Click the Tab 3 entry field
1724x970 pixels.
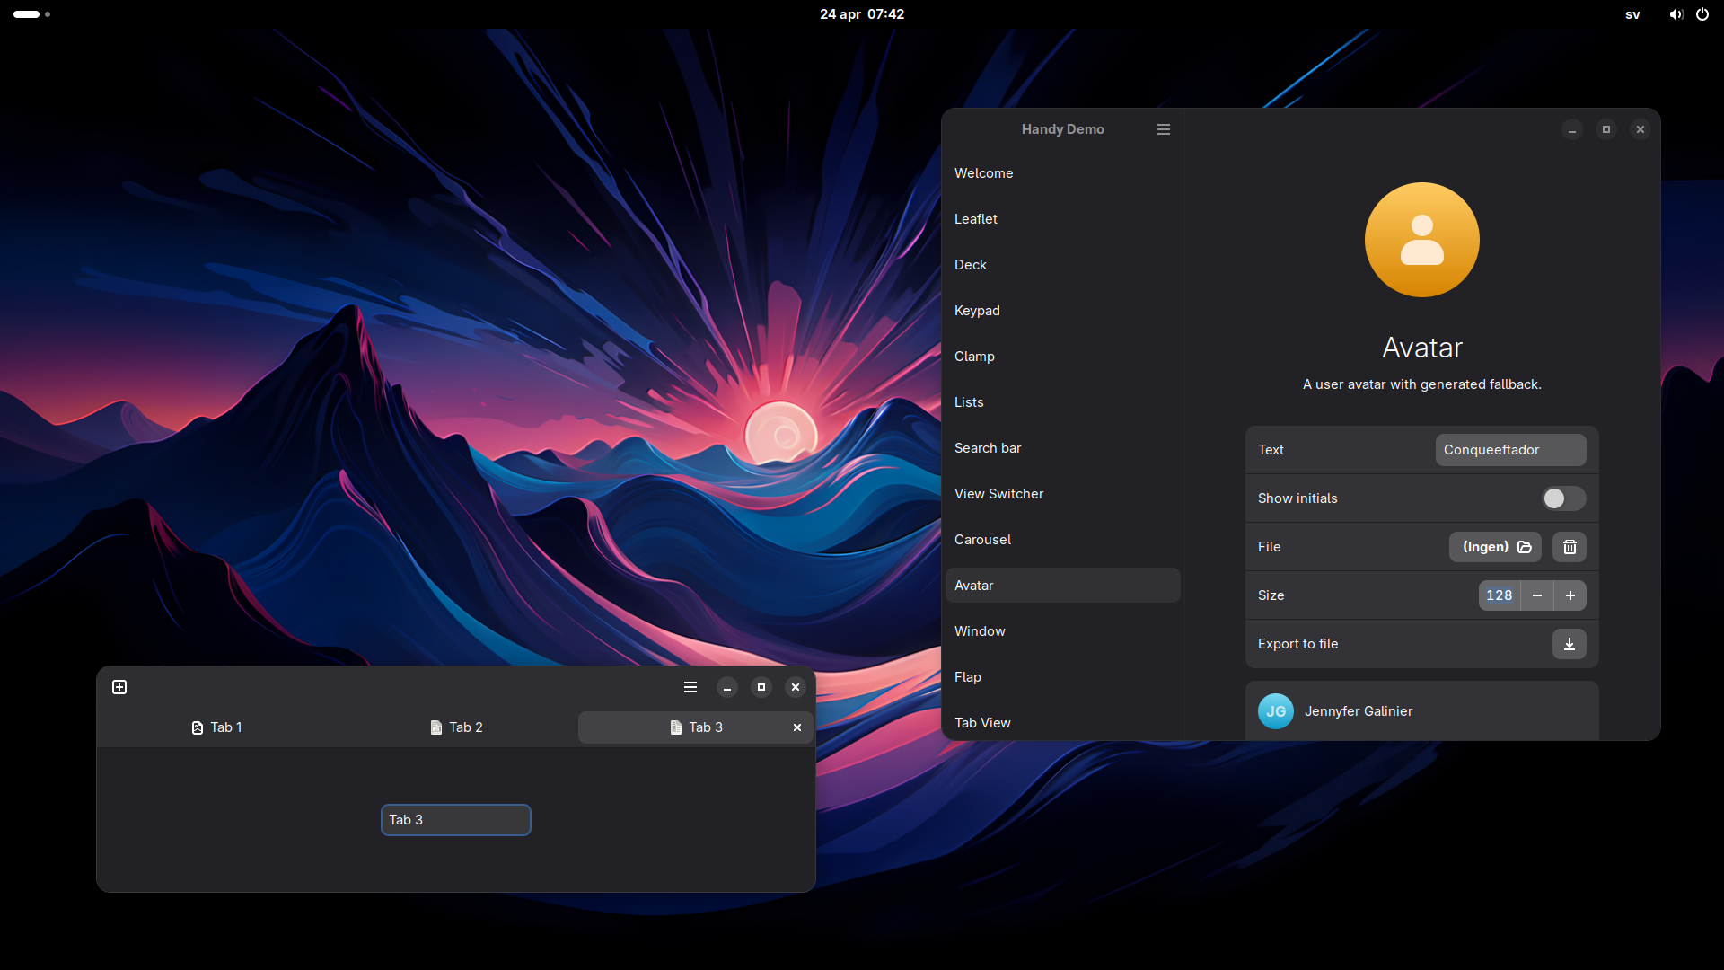(x=456, y=820)
